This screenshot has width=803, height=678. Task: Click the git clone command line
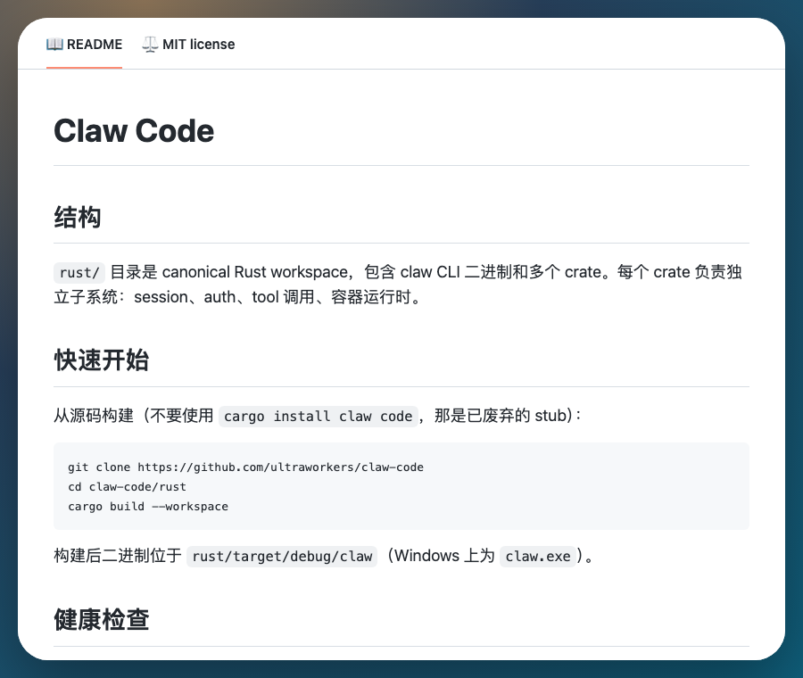pyautogui.click(x=246, y=467)
